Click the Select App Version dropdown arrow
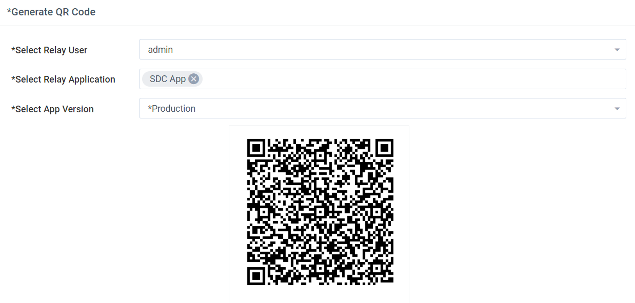The width and height of the screenshot is (635, 303). [617, 109]
